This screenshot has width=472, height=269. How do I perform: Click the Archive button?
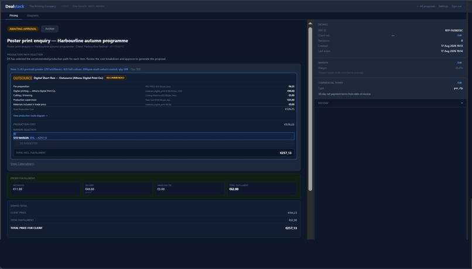[50, 29]
